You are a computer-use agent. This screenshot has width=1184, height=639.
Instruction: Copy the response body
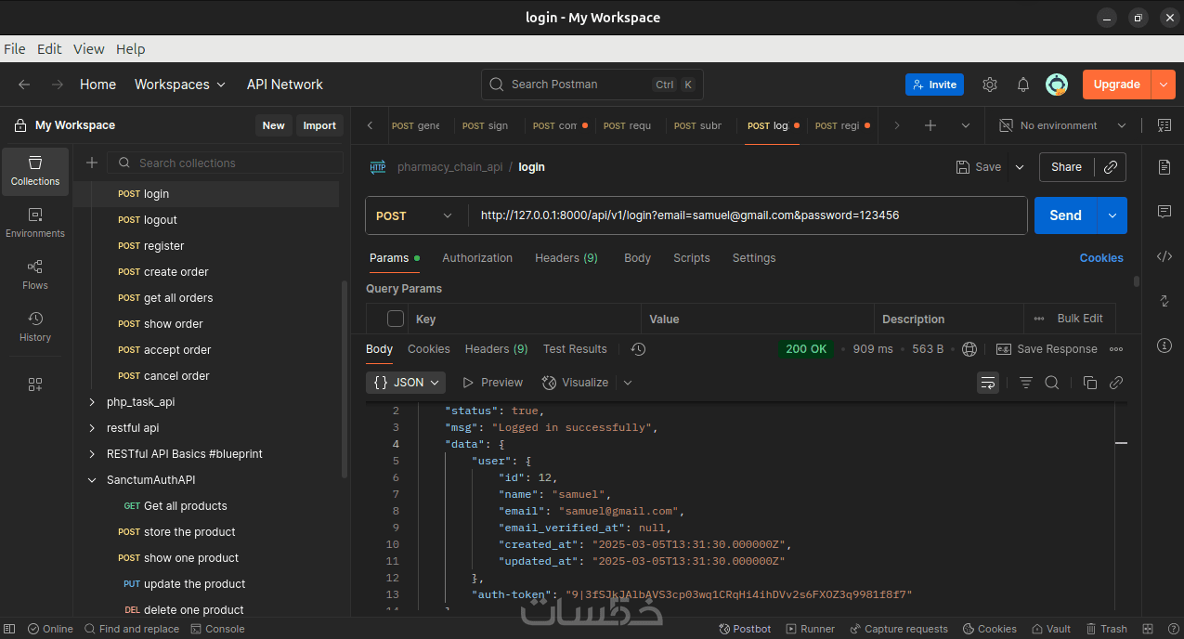pyautogui.click(x=1090, y=383)
